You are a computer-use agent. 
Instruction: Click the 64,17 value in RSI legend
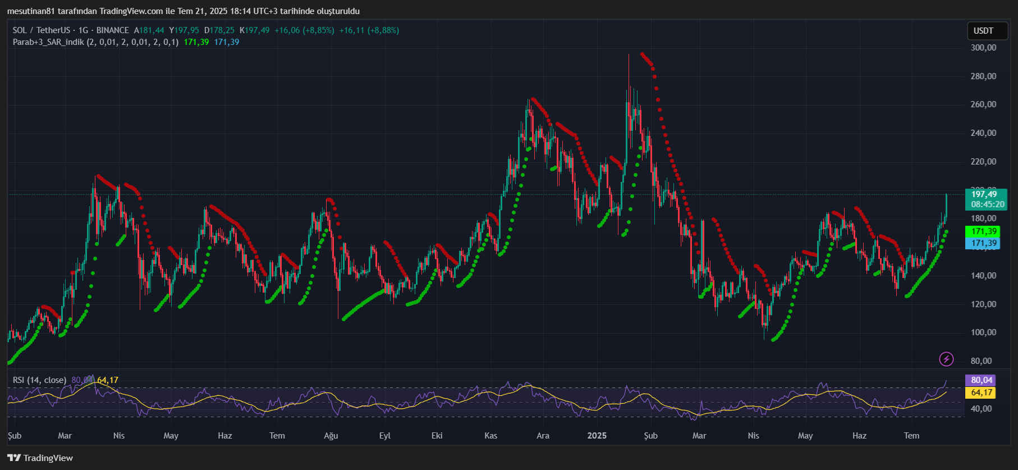point(108,380)
